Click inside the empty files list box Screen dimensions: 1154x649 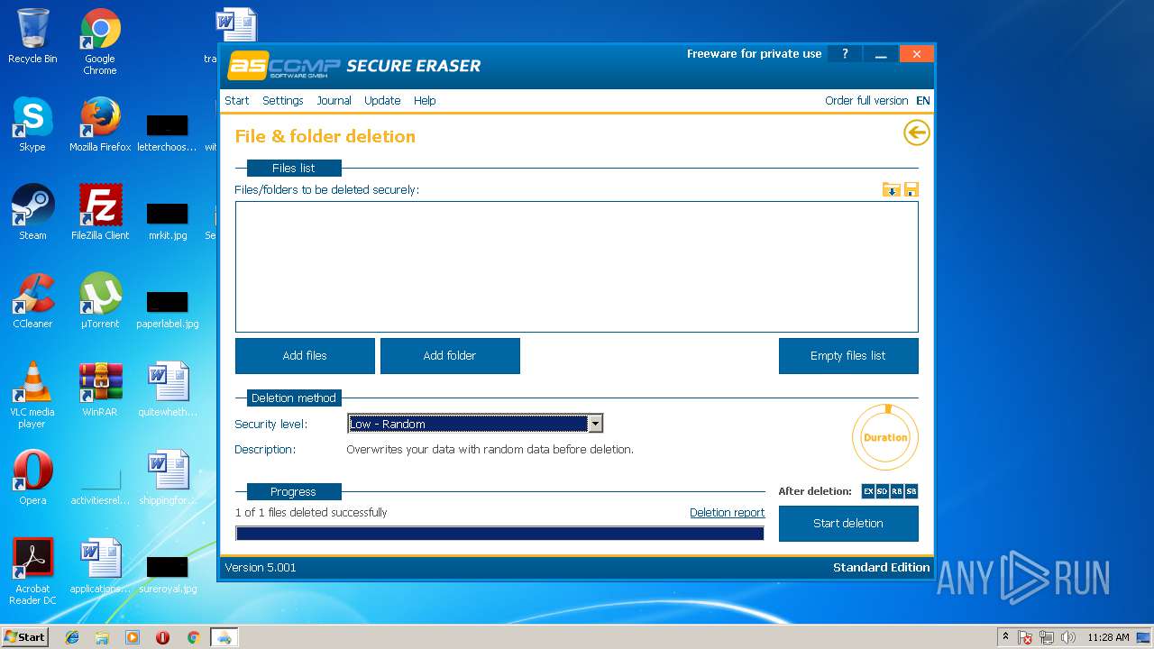coord(577,267)
